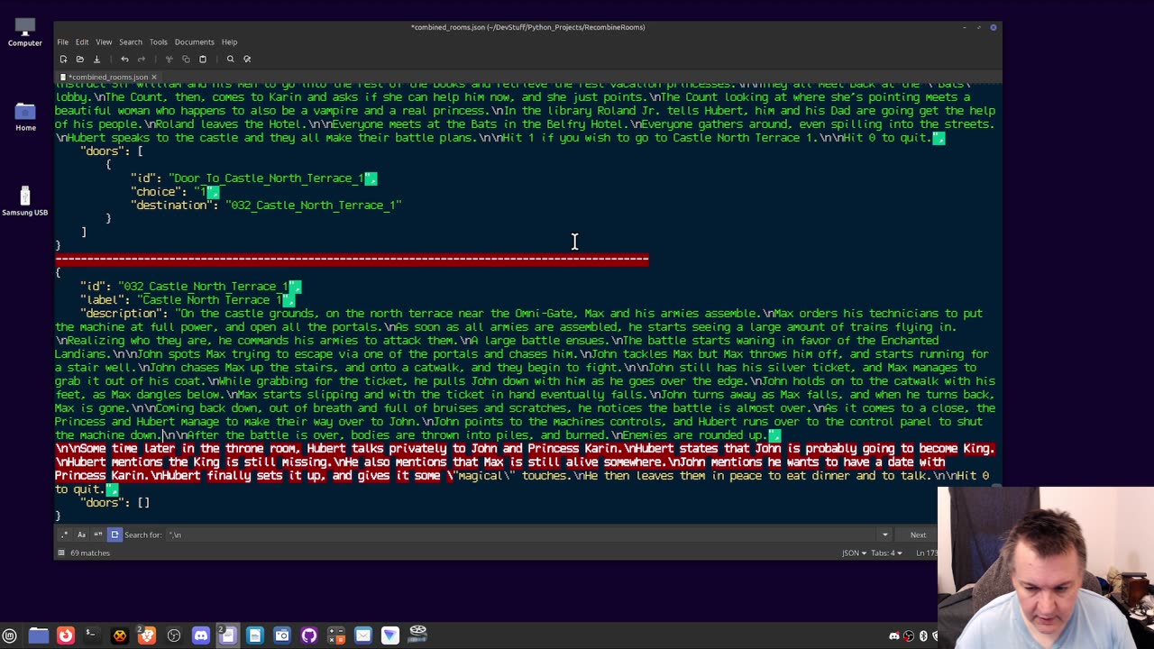Open the Home folder desktop icon

[25, 117]
